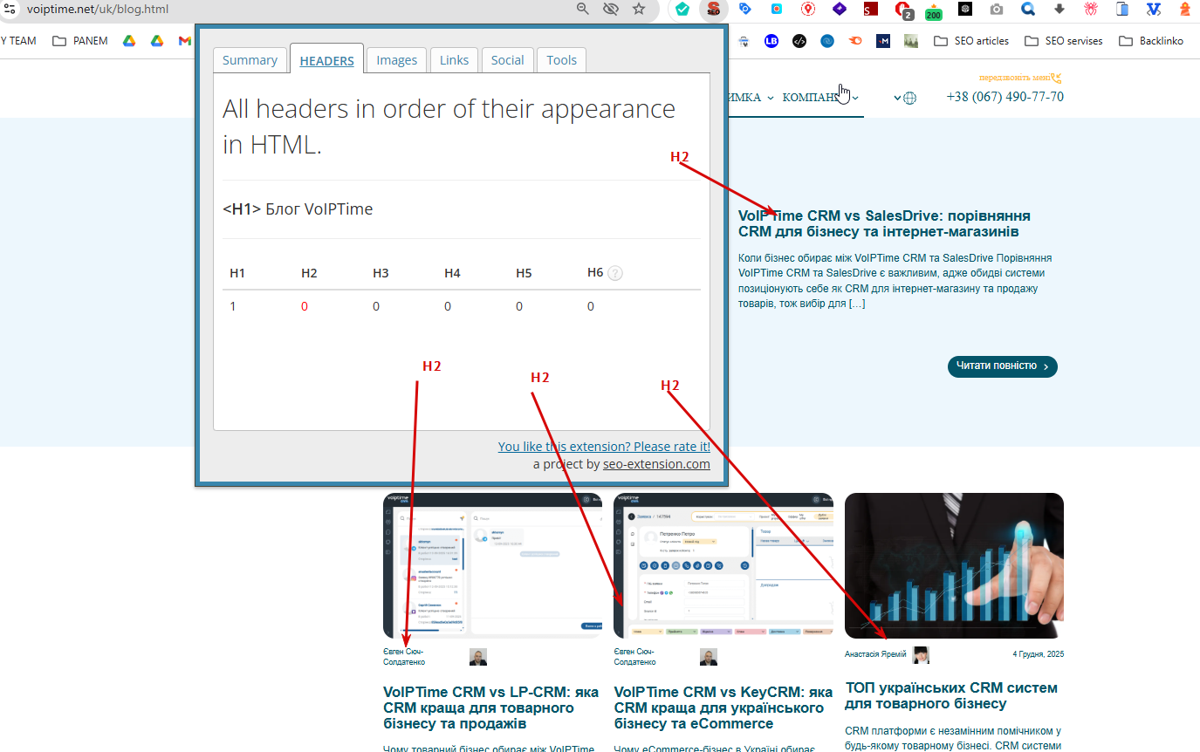
Task: Open the landscape picture bookmark icon
Action: [x=911, y=40]
